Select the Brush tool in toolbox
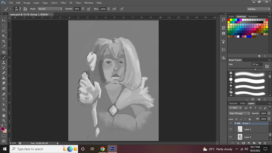Screen dimensions: 272x153 coord(4,57)
